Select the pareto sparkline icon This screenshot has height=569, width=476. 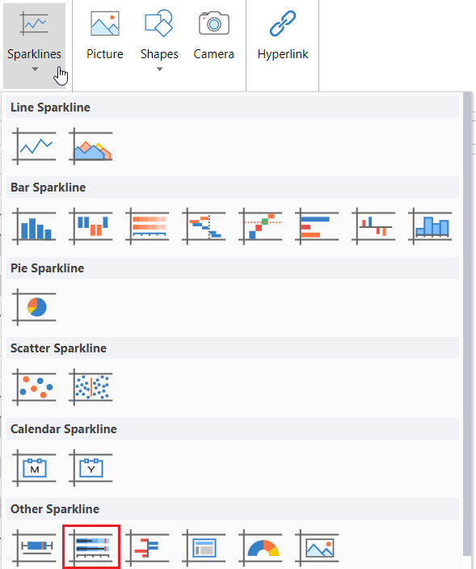[x=260, y=226]
